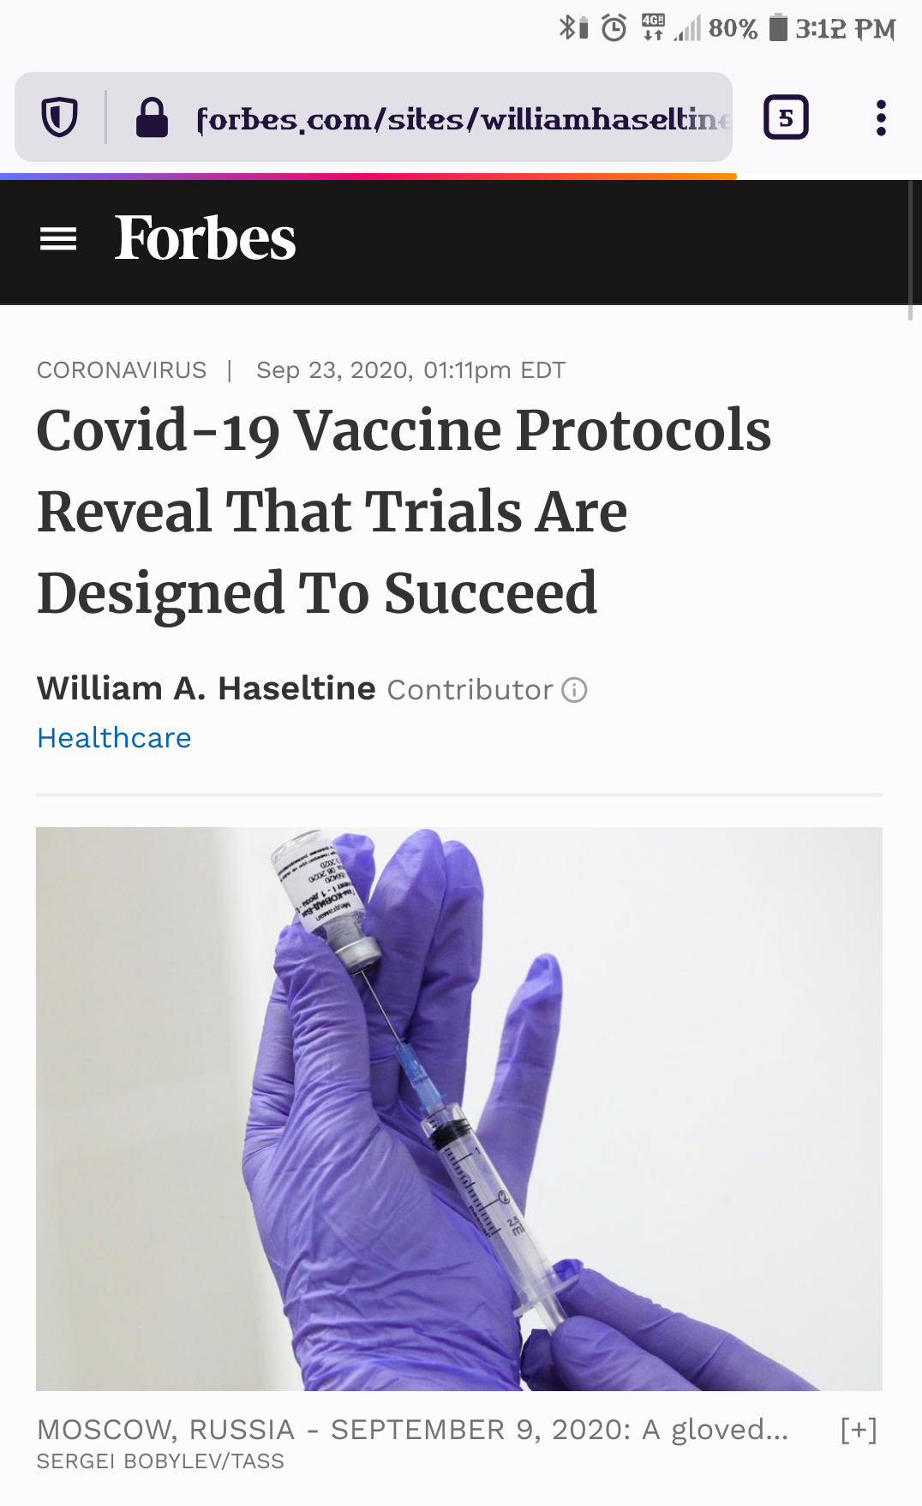Go to the Forbes homepage logo
Viewport: 922px width, 1506px height.
[x=206, y=238]
